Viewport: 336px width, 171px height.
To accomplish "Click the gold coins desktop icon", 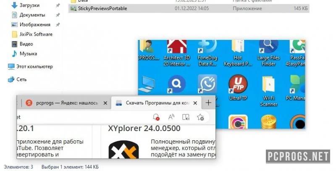I will [x=269, y=122].
